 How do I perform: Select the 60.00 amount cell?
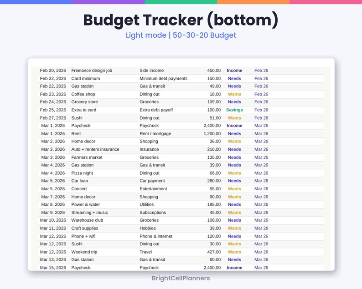pyautogui.click(x=215, y=259)
